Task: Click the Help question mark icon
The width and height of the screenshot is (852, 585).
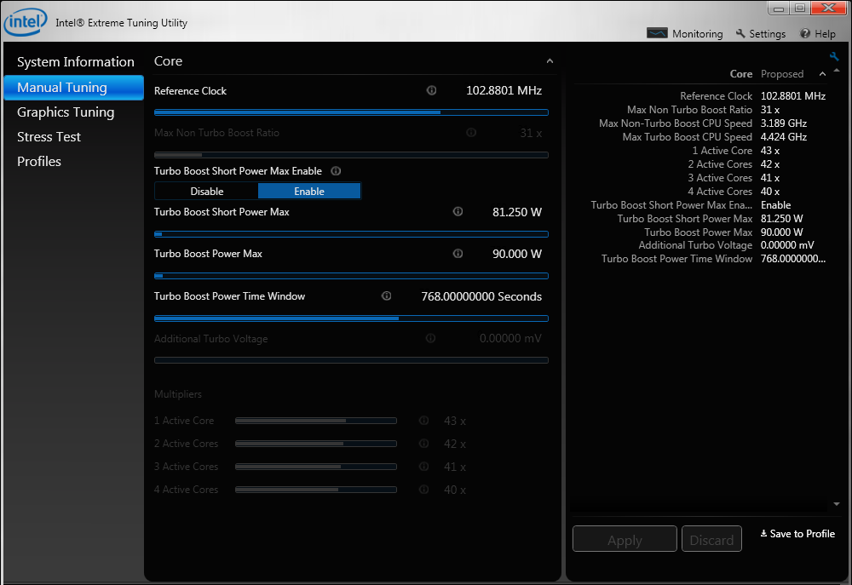Action: coord(805,34)
